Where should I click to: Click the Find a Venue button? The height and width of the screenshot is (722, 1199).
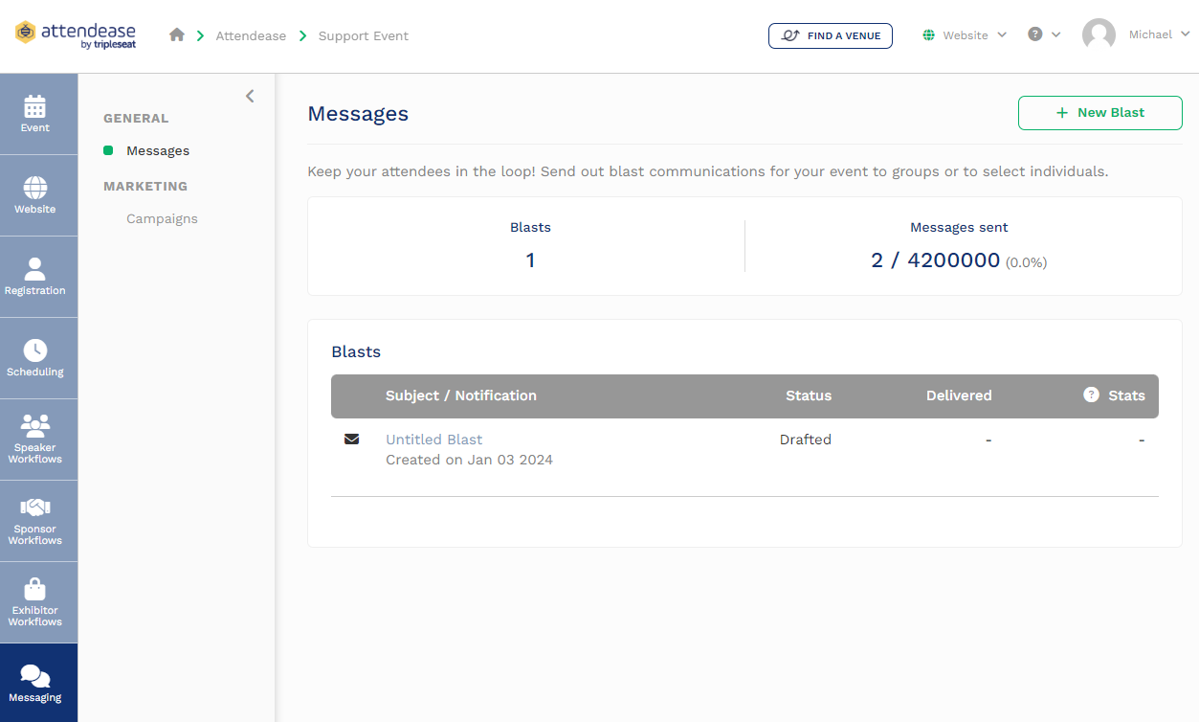coord(830,34)
